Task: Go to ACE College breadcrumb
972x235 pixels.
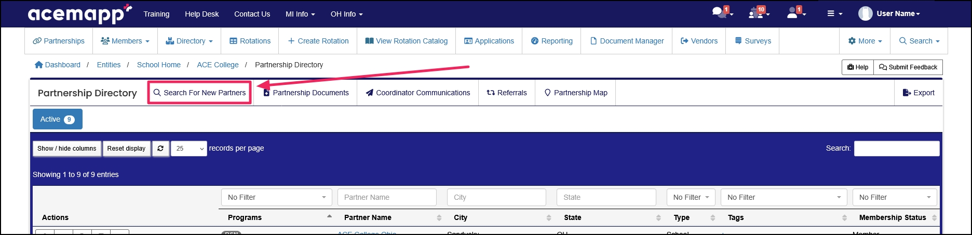Action: (218, 65)
